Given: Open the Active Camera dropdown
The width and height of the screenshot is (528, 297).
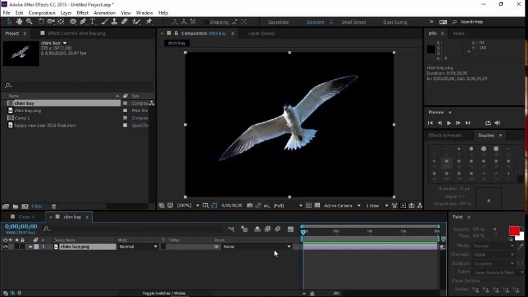Looking at the screenshot, I should (342, 205).
